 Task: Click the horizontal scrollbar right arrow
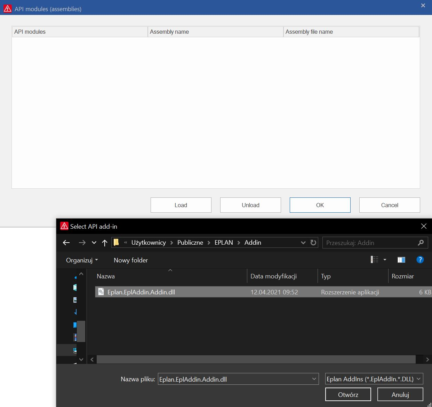(427, 359)
